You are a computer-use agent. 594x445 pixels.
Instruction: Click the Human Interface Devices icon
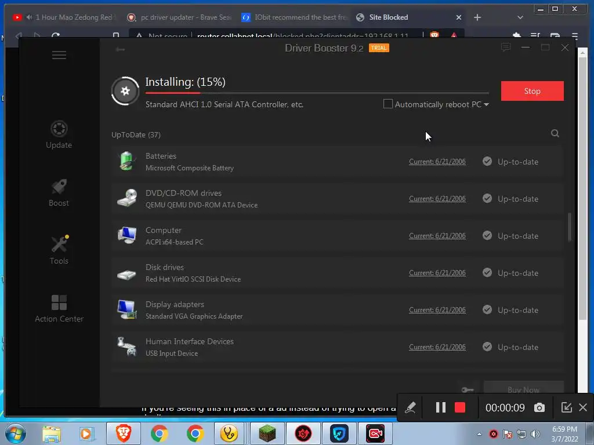click(x=126, y=346)
